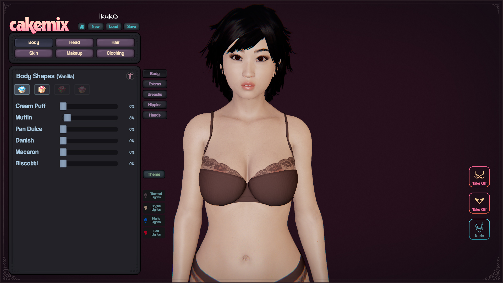Select the third dimmed cake preset

tap(62, 90)
